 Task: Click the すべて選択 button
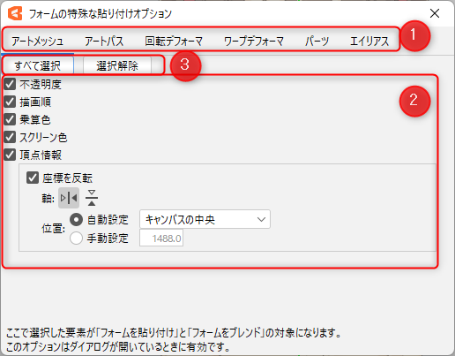38,65
